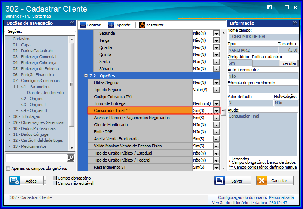Click the orange X icon on Cancelar
The width and height of the screenshot is (303, 209).
pyautogui.click(x=262, y=181)
